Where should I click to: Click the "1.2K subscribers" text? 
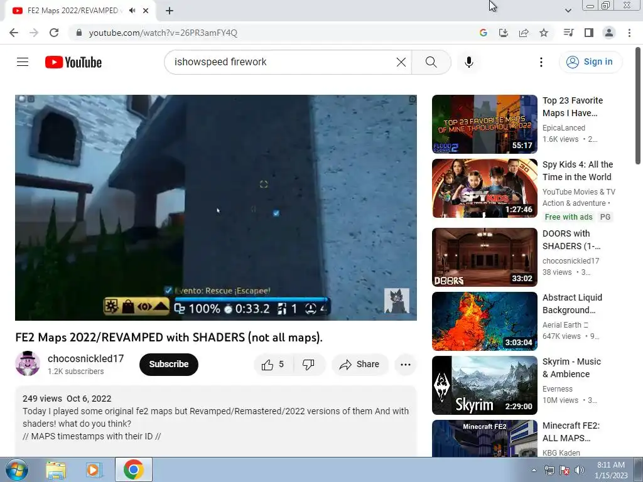pyautogui.click(x=75, y=372)
